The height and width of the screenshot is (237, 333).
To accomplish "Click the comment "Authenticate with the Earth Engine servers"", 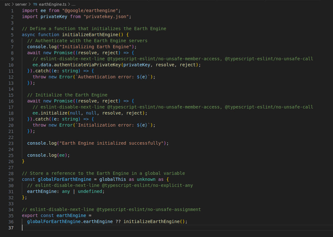I will (87, 41).
